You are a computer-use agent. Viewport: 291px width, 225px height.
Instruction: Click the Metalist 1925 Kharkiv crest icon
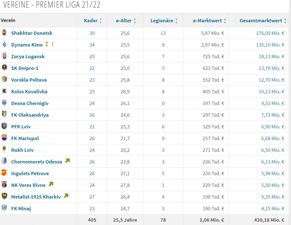pyautogui.click(x=4, y=196)
